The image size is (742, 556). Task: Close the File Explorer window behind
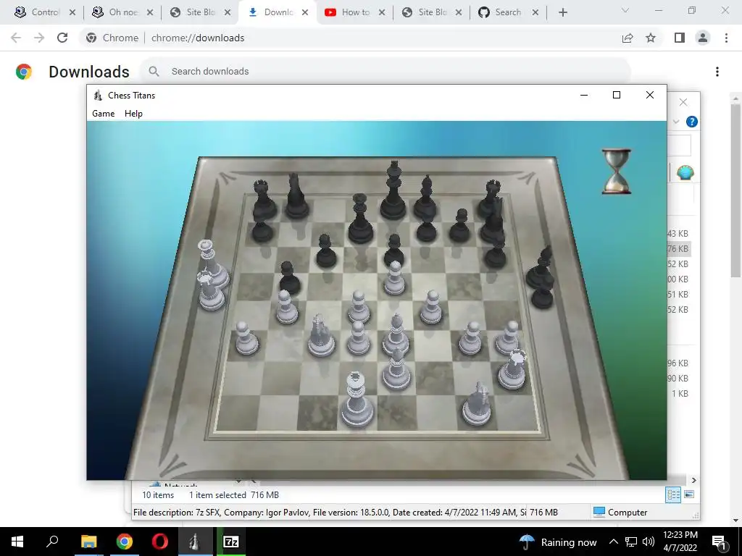click(683, 102)
